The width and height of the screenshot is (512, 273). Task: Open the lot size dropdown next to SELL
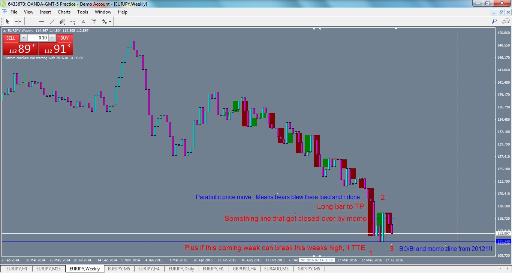click(x=24, y=38)
